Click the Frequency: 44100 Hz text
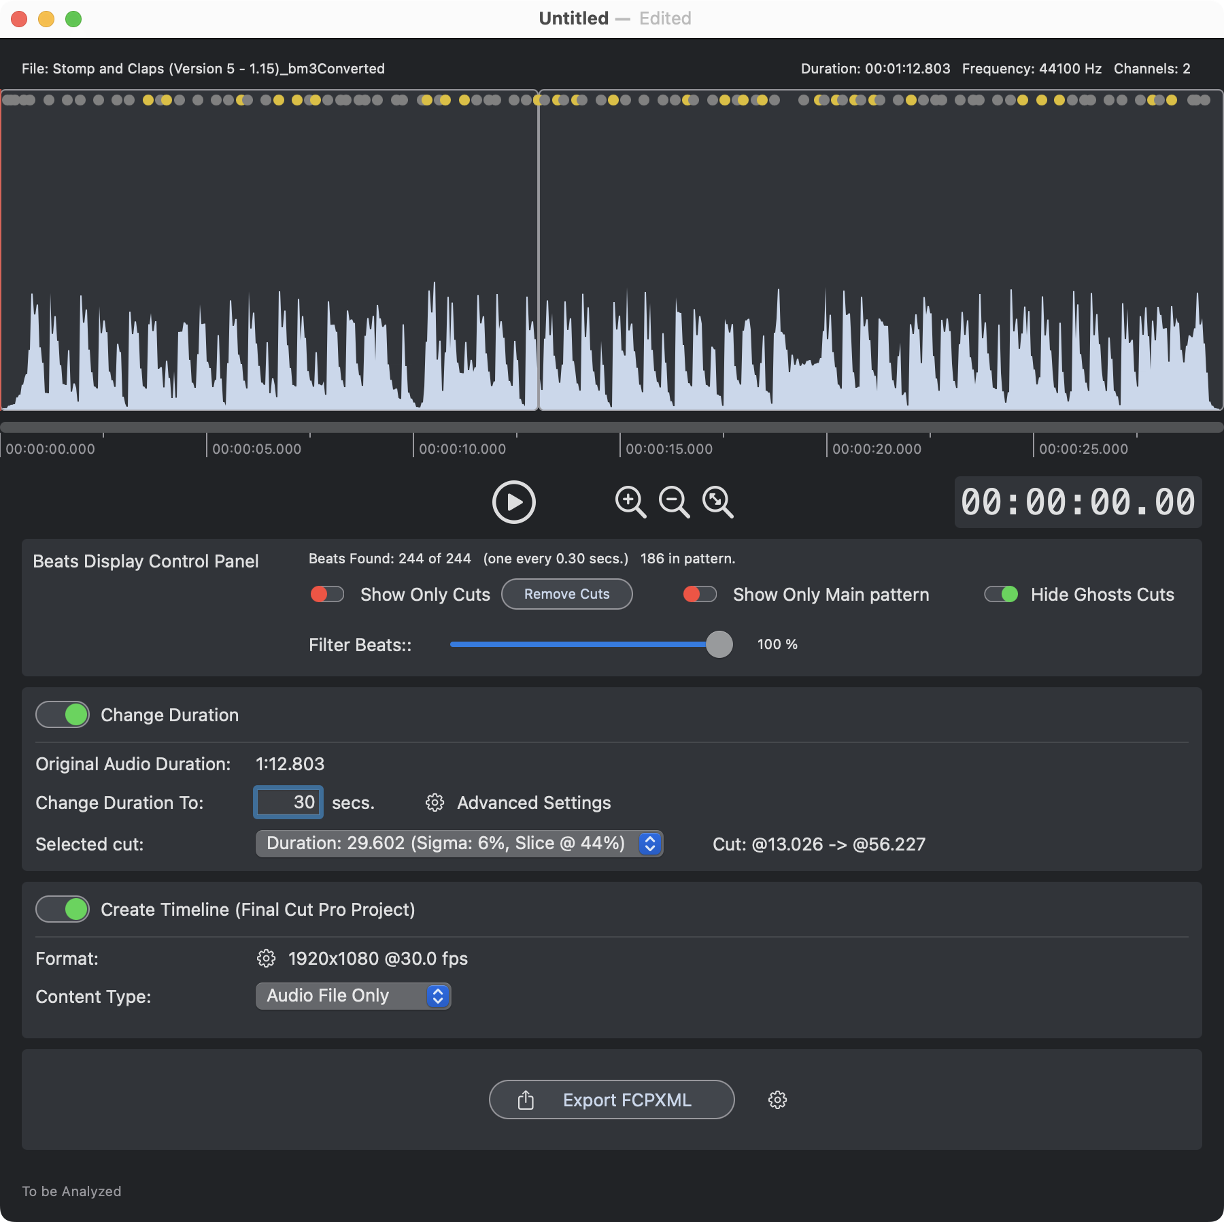This screenshot has height=1222, width=1224. click(x=1032, y=69)
